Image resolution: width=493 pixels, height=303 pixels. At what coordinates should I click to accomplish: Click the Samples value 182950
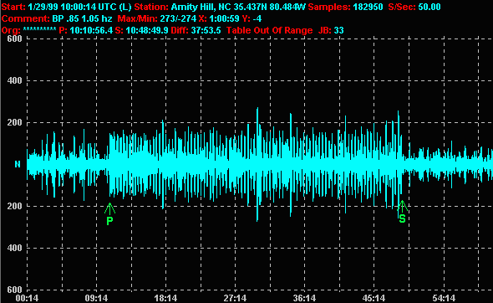point(368,7)
